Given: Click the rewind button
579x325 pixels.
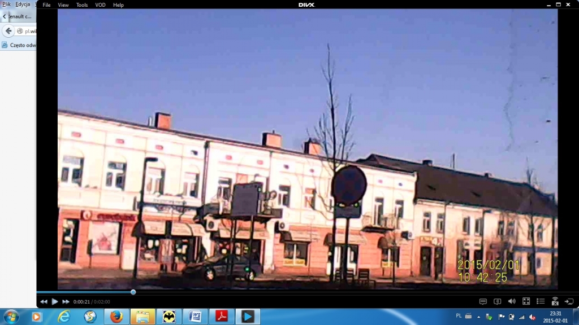Looking at the screenshot, I should [44, 302].
